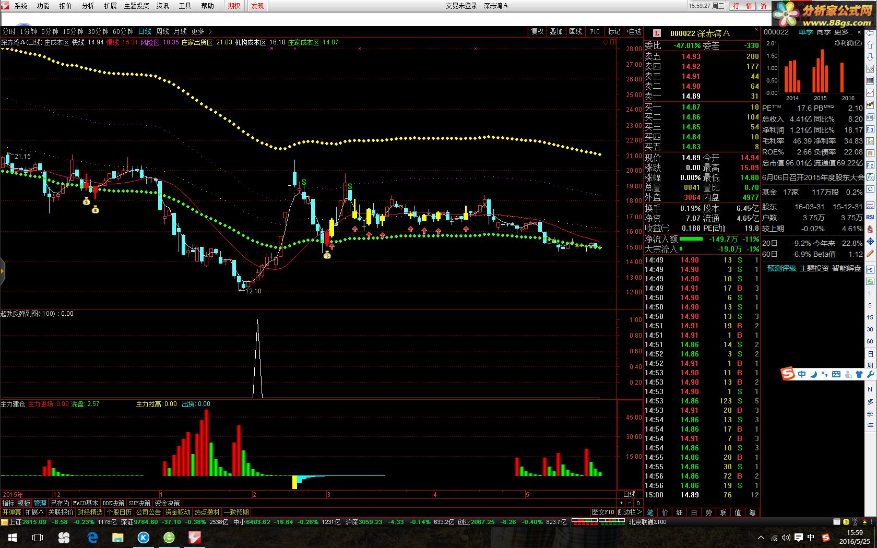Collapse with the 扩展∧ expander
Screen dimensions: 877x548
(34, 512)
